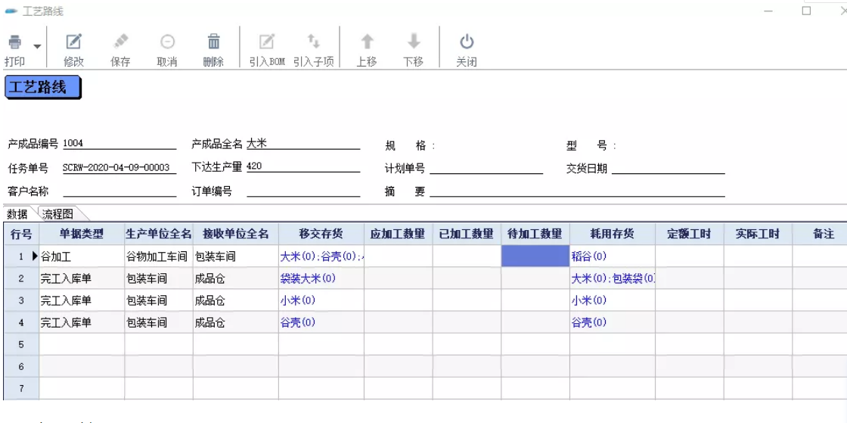
Task: Click the 定额工时 column header
Action: coord(690,234)
